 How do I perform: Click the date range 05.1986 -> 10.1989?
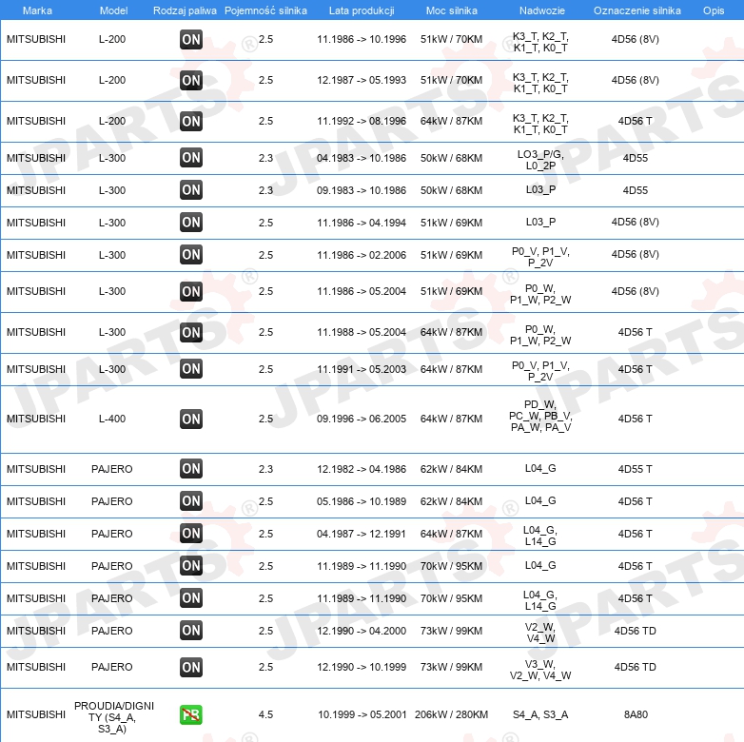click(x=362, y=501)
